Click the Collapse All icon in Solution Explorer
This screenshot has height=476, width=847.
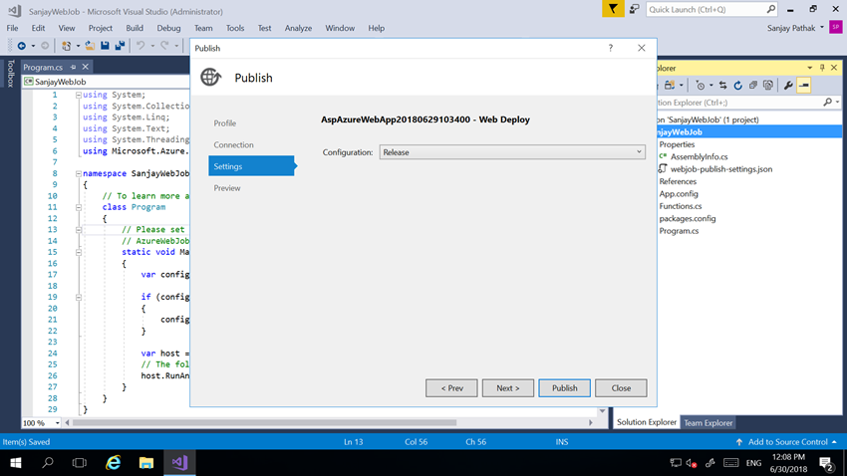[x=753, y=86]
